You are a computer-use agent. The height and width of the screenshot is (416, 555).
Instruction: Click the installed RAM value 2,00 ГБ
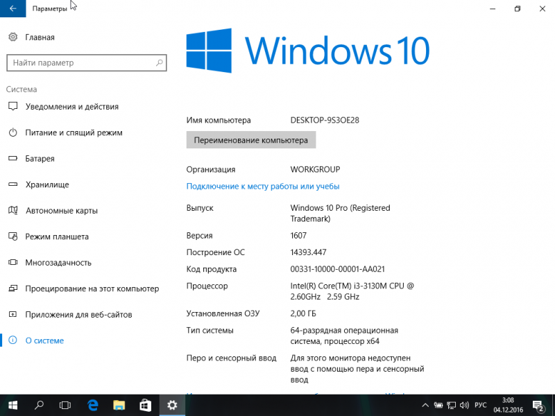[x=303, y=313]
